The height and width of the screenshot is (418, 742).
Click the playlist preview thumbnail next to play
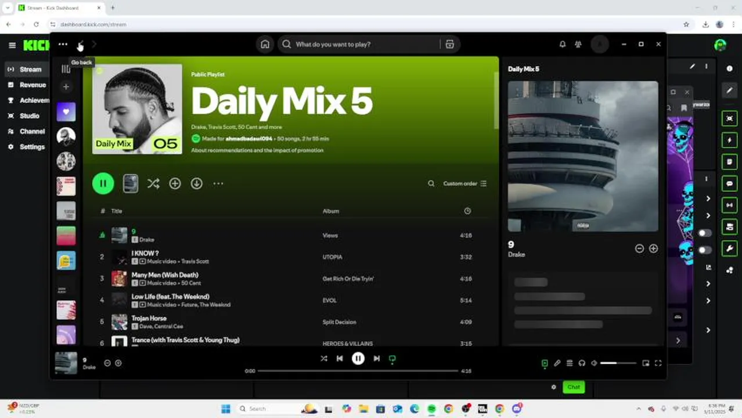[131, 183]
